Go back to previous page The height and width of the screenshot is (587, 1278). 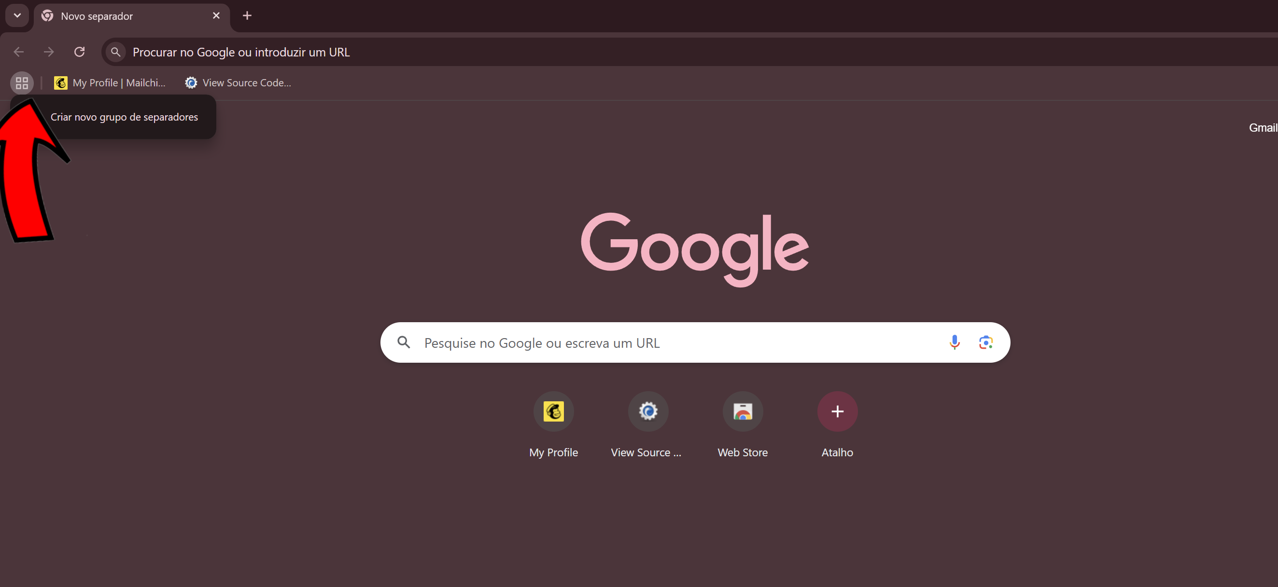click(x=19, y=52)
